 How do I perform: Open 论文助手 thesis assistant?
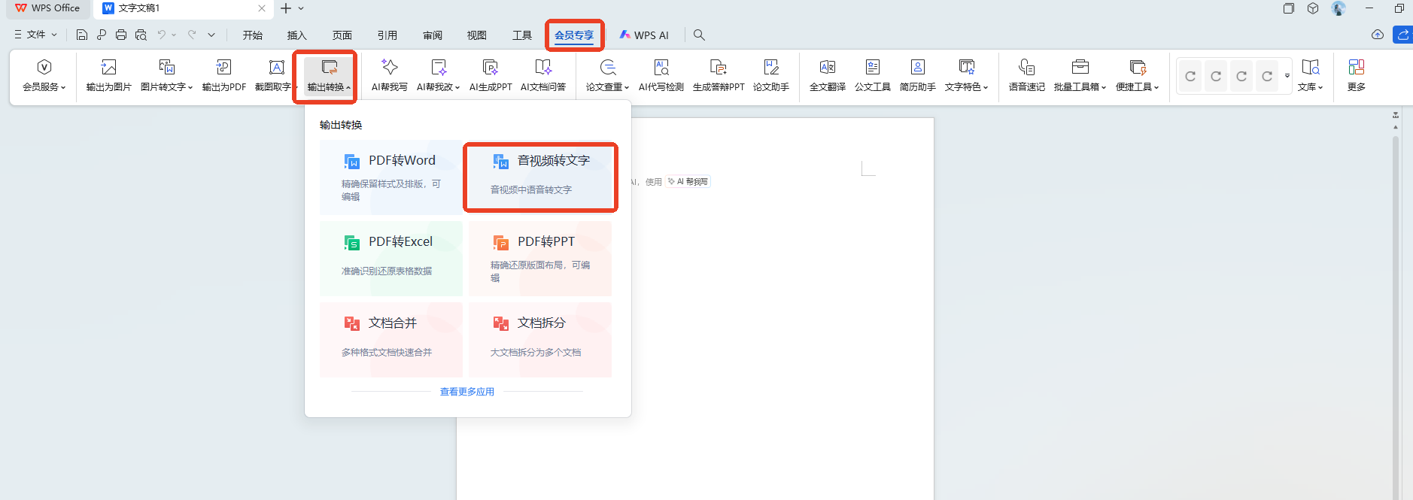click(x=771, y=76)
